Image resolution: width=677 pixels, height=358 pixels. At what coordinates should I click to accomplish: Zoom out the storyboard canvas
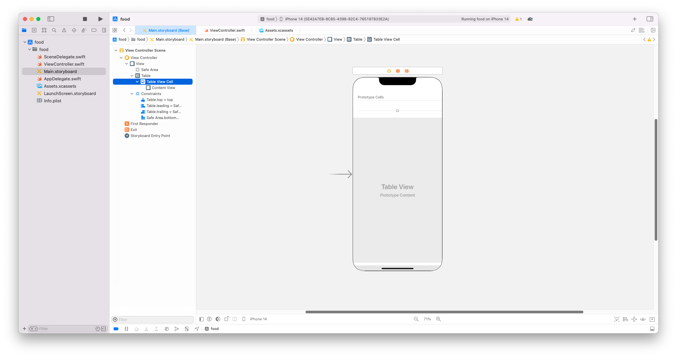coord(416,319)
